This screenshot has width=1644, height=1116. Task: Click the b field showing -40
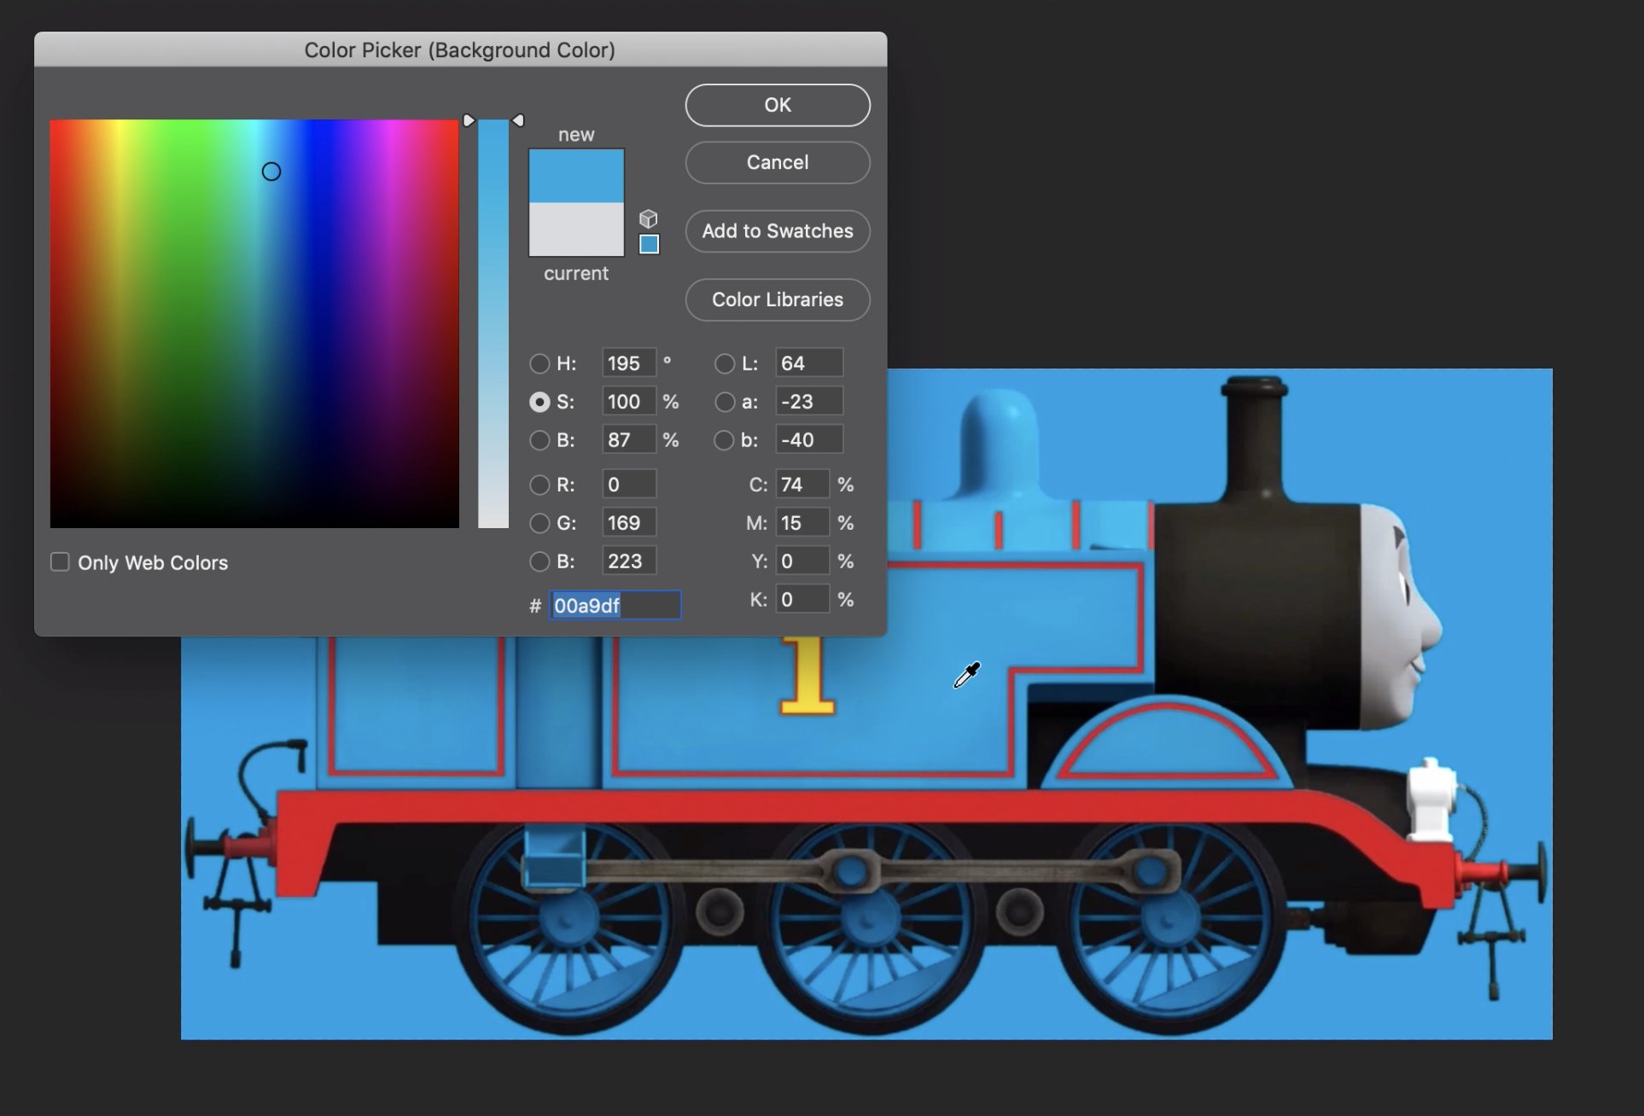pyautogui.click(x=809, y=440)
